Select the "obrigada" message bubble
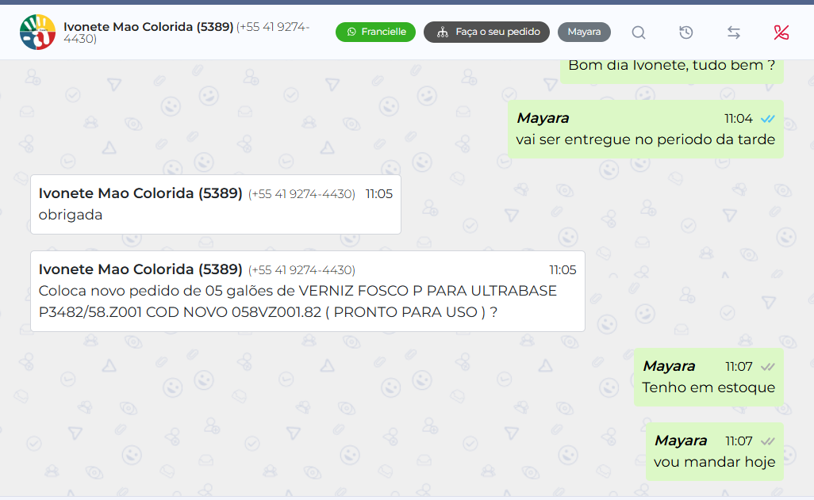This screenshot has width=814, height=500. [216, 204]
